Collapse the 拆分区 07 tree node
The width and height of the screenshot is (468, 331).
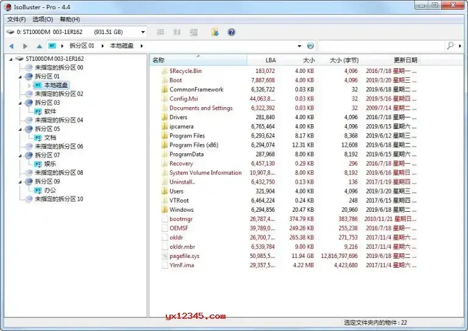tap(20, 155)
